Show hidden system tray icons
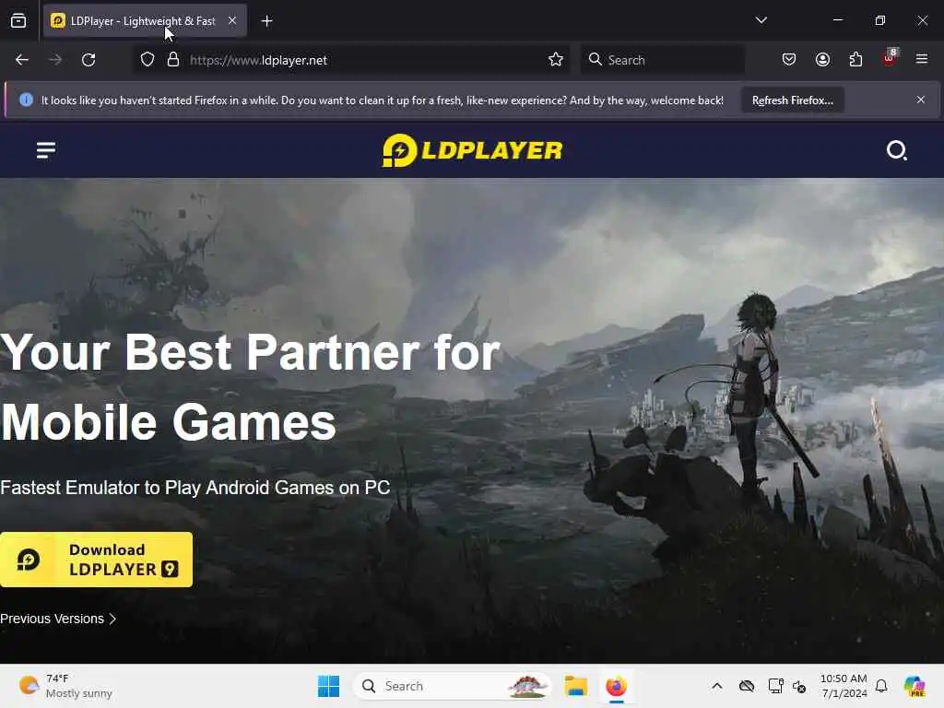 click(716, 686)
